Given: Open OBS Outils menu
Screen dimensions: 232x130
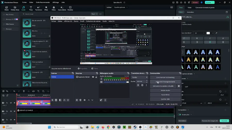Looking at the screenshot, I should click(x=104, y=21).
